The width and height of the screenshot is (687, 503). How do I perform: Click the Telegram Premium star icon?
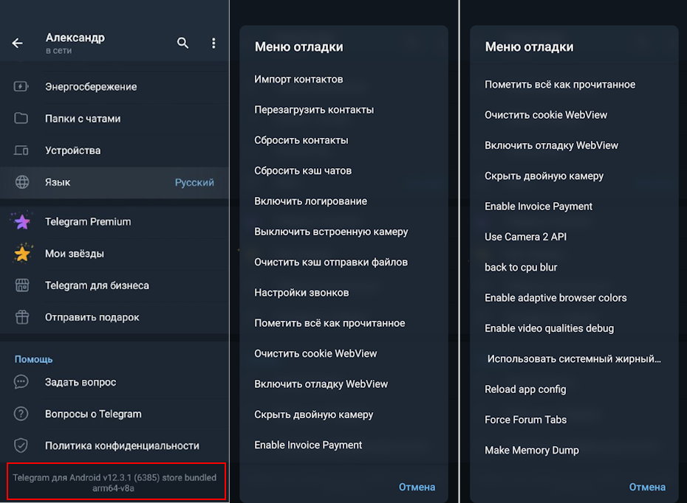[22, 221]
